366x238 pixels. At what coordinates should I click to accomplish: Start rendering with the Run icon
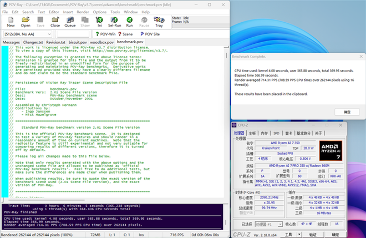coord(129,22)
